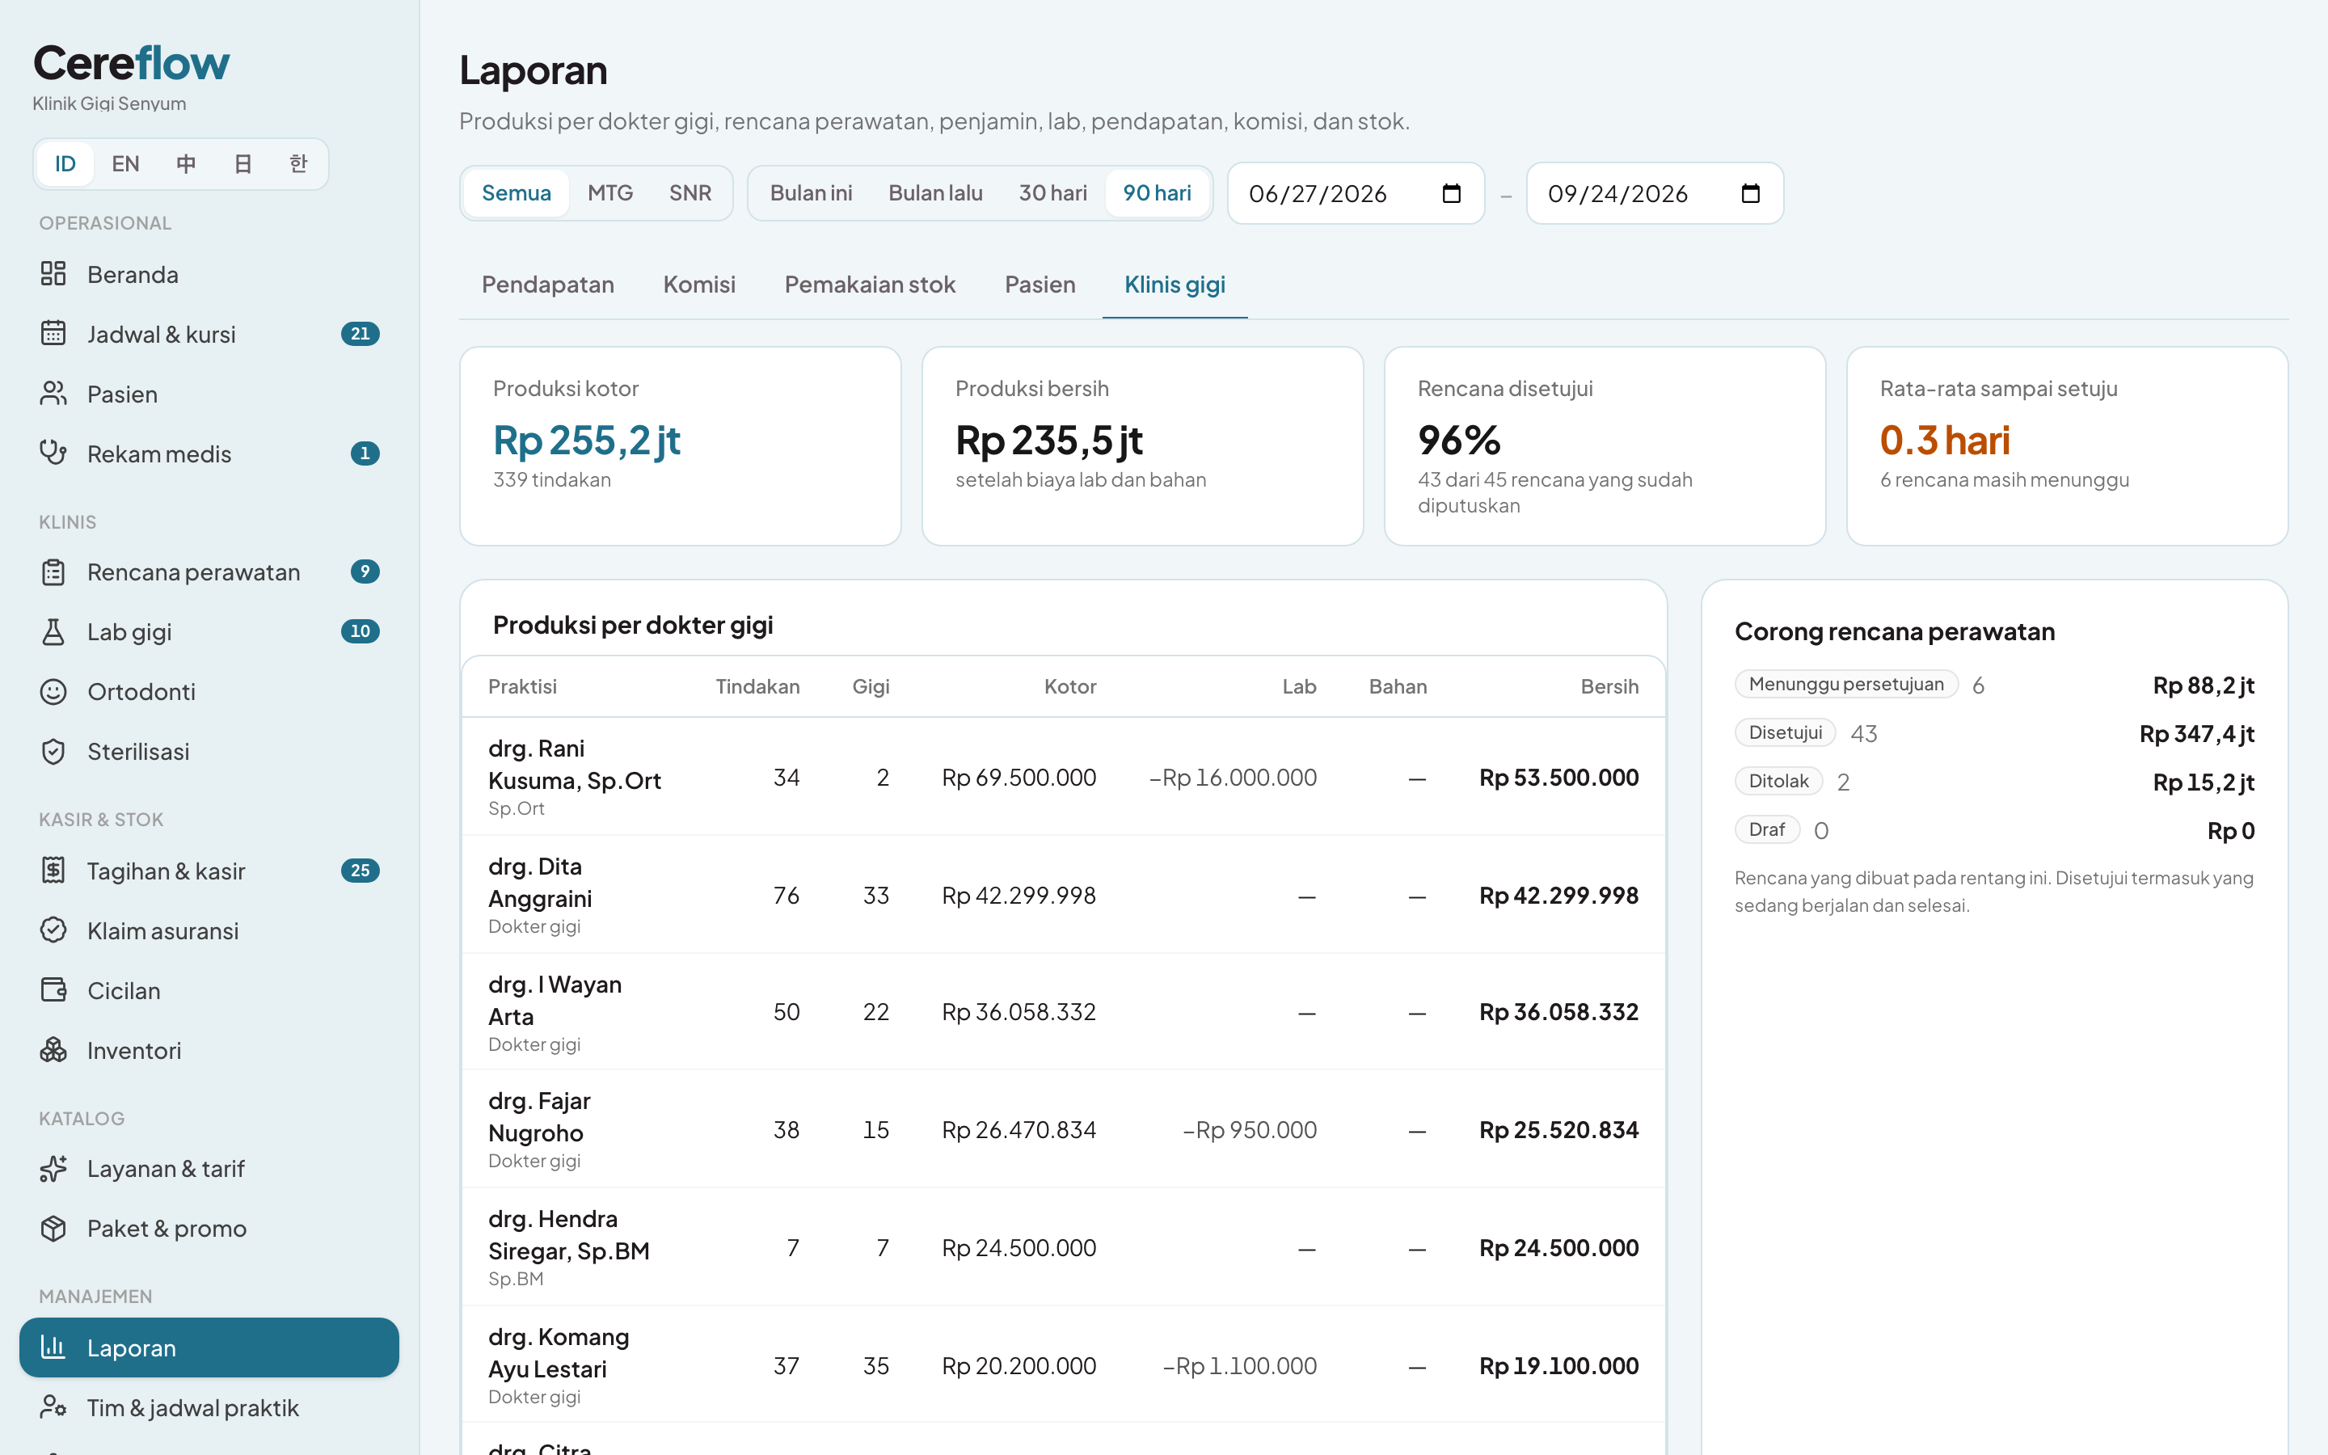Select 30 hari period
The image size is (2328, 1455).
point(1052,192)
